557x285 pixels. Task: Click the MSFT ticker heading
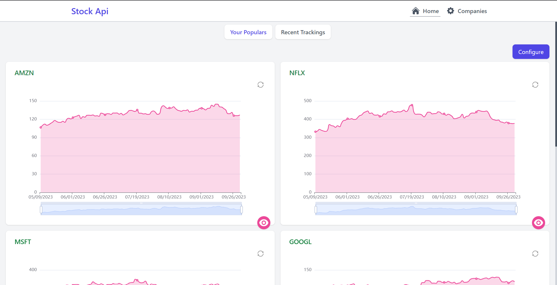pyautogui.click(x=23, y=242)
